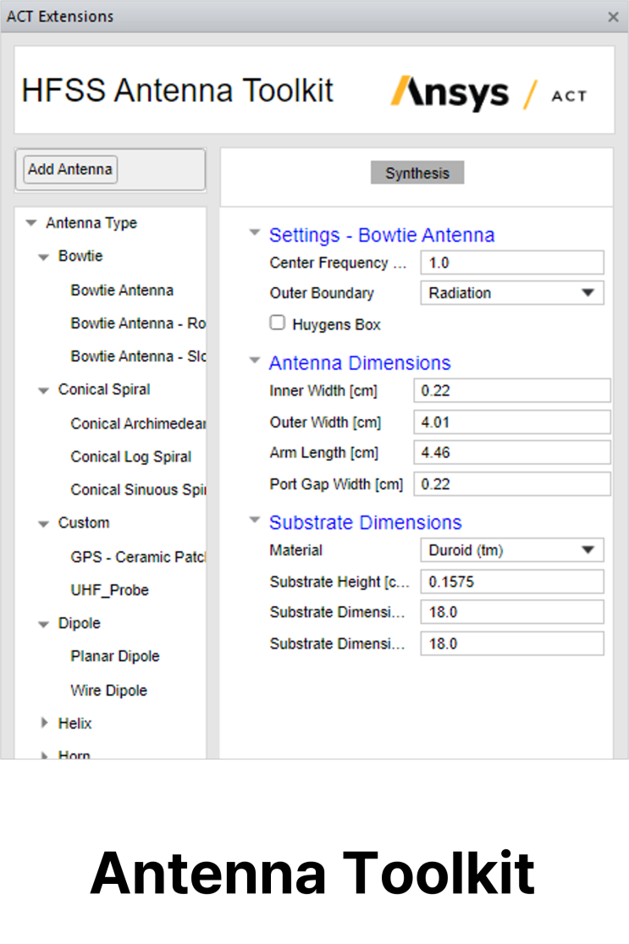Select Conical Log Spiral tree item

click(130, 457)
